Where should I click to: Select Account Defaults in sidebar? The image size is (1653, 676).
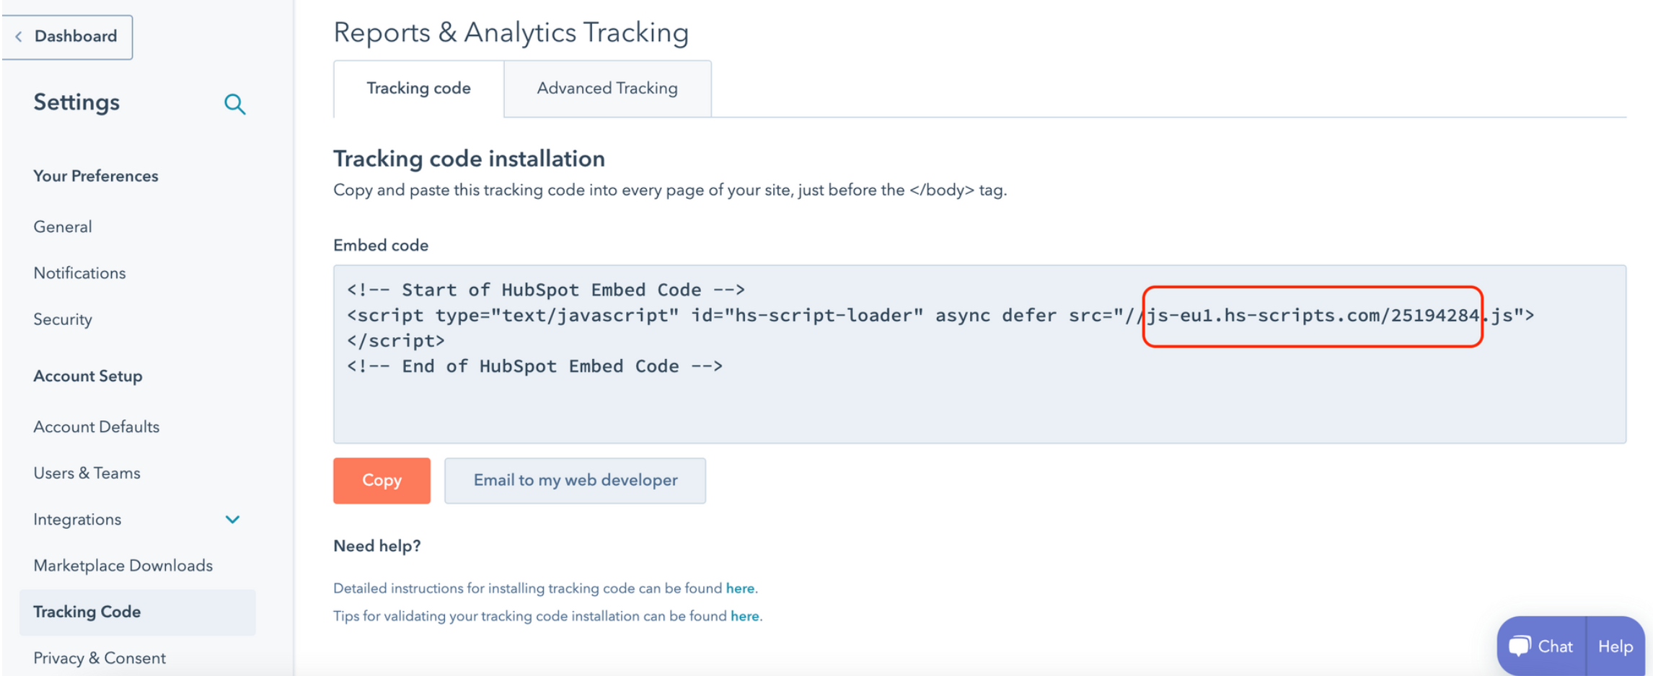click(x=97, y=427)
